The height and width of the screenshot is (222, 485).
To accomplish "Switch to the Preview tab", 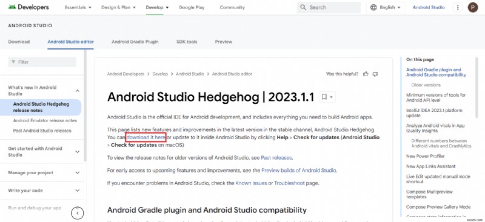I will (224, 42).
